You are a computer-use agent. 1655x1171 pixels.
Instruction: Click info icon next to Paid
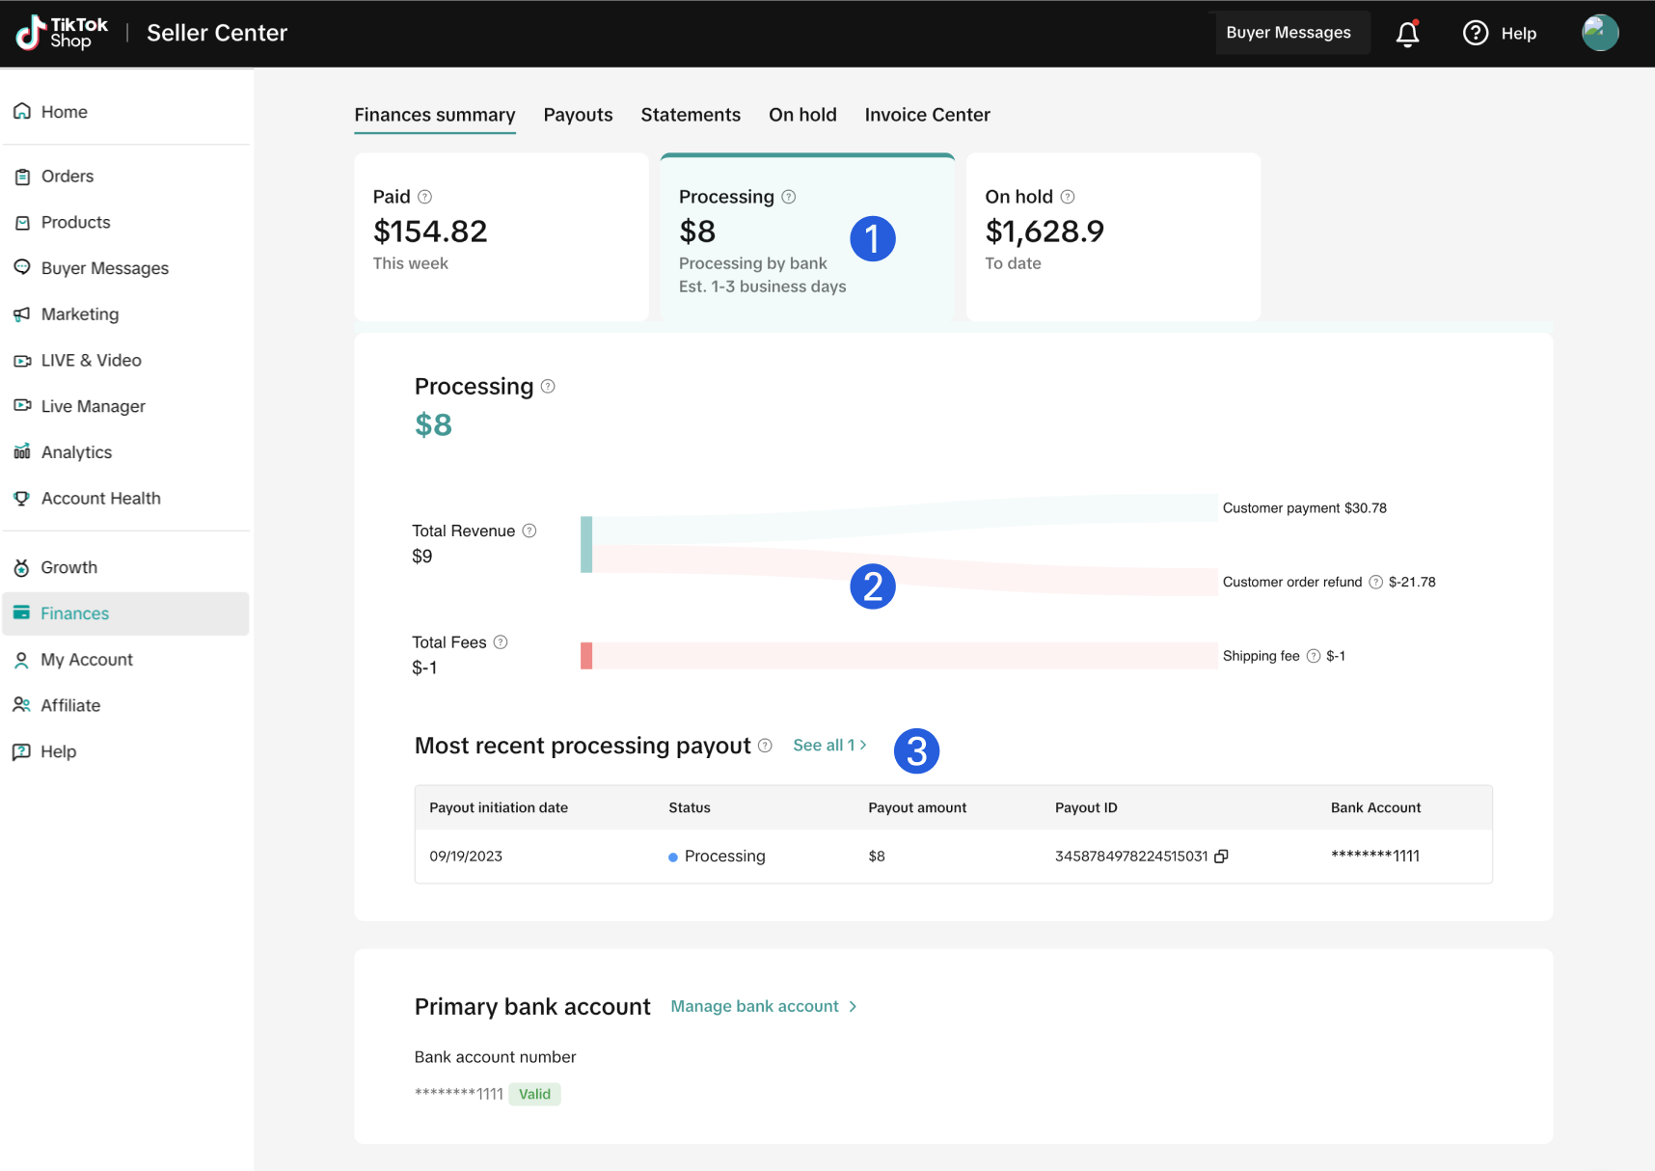click(424, 197)
